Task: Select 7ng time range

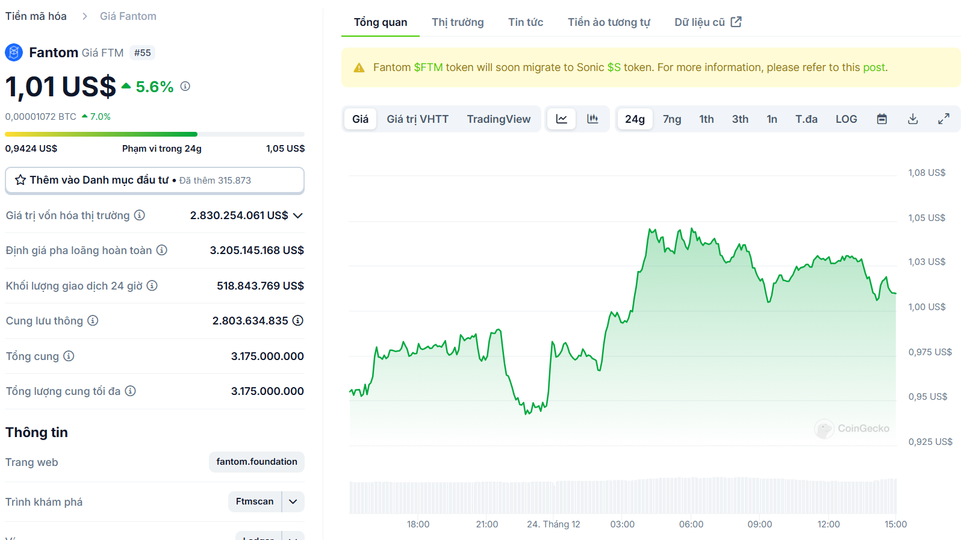Action: pos(672,119)
